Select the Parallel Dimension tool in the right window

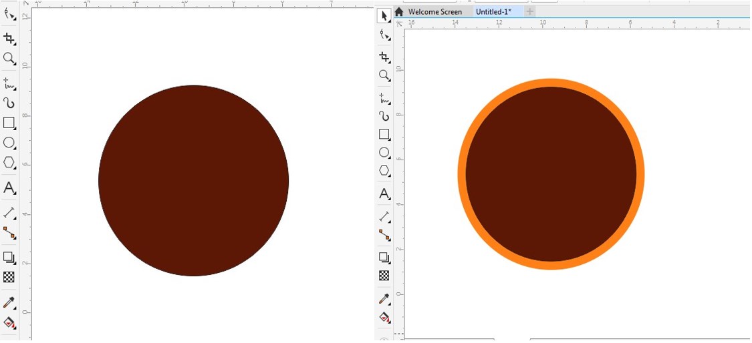pyautogui.click(x=384, y=216)
